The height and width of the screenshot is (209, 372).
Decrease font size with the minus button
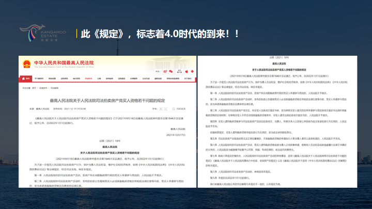166,109
